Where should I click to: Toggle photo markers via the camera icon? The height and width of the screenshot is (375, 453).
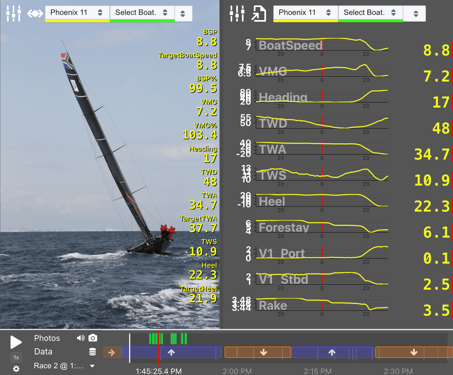click(x=92, y=338)
